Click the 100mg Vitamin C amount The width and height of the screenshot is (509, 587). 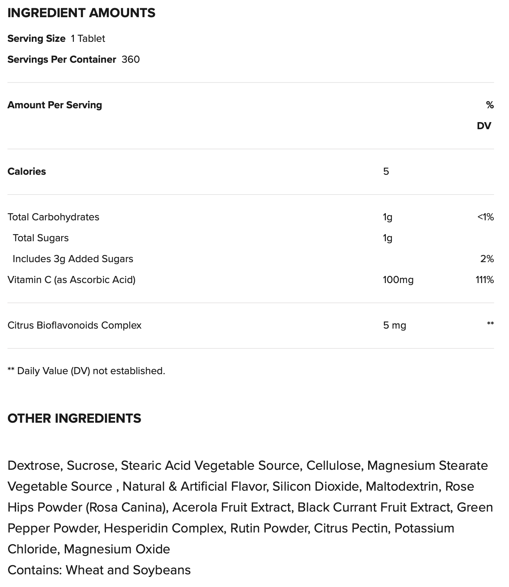point(398,280)
